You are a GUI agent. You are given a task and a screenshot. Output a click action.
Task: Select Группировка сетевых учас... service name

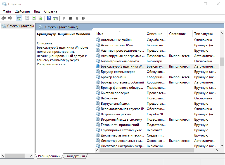[x=122, y=130]
